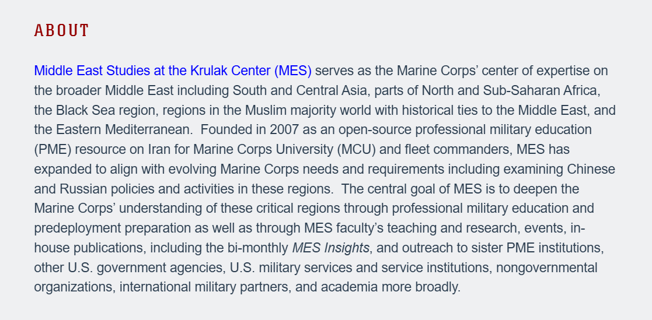Open Middle East Studies at the Krulak Center link
The height and width of the screenshot is (320, 652).
(x=173, y=71)
